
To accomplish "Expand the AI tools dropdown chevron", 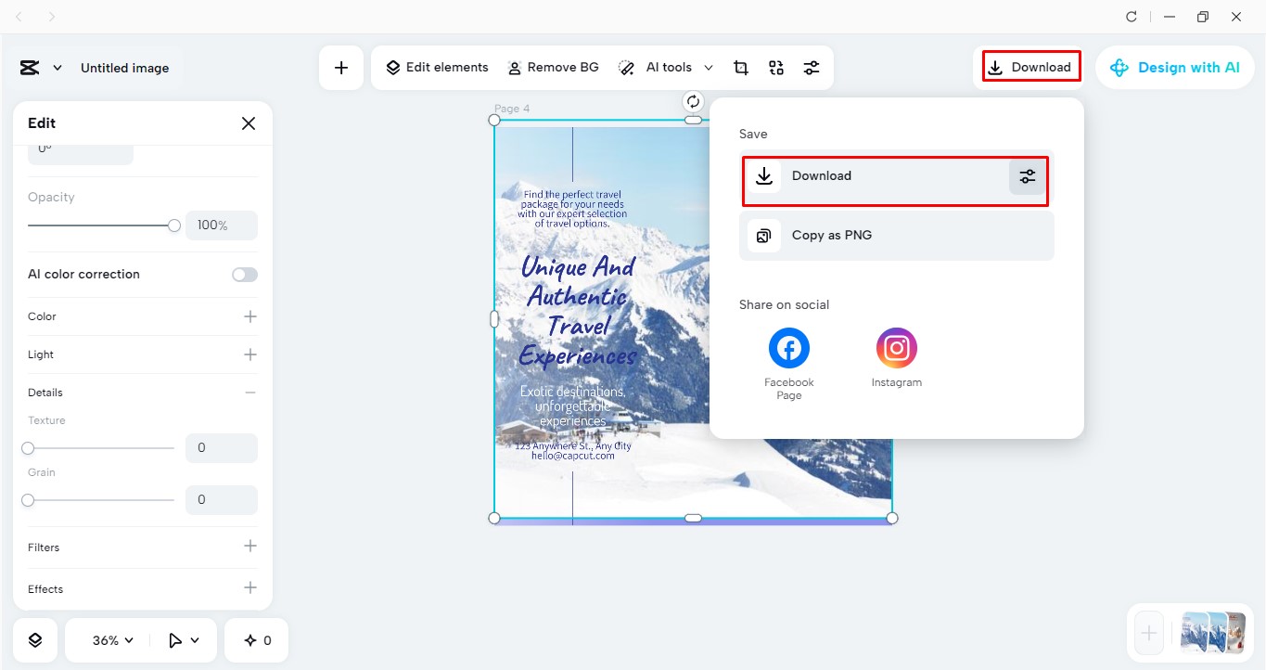I will point(709,67).
